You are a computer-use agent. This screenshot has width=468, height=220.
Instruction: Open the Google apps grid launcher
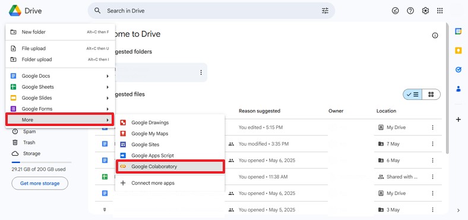click(439, 11)
